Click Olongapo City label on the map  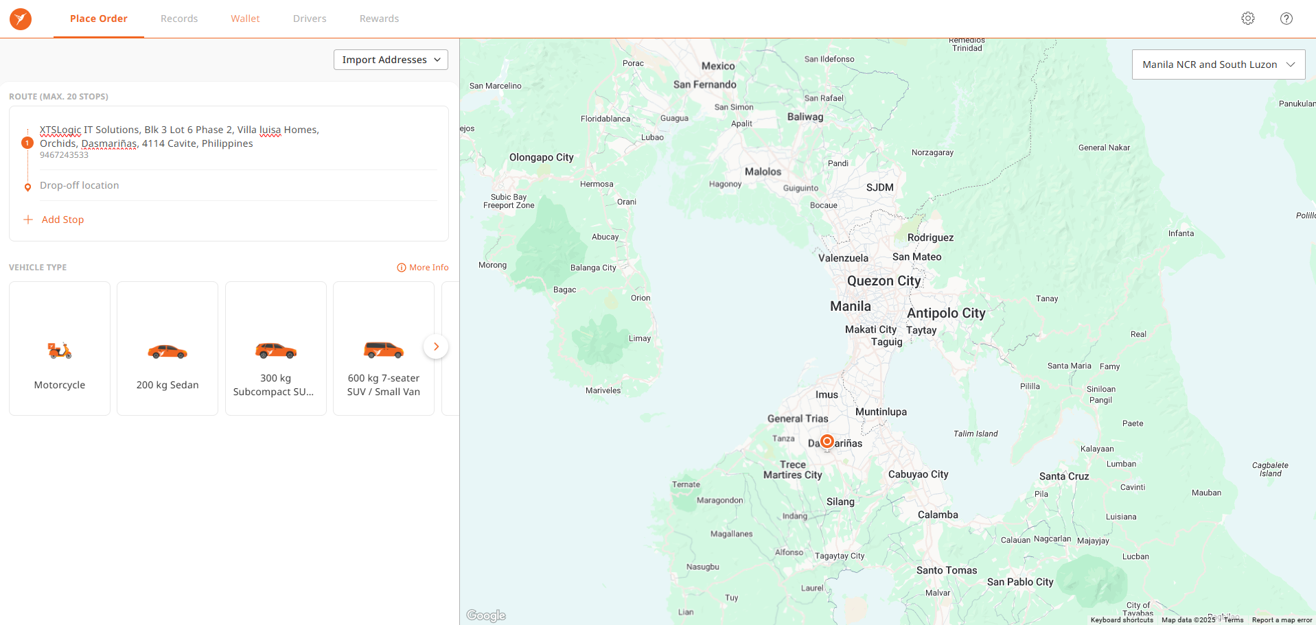tap(542, 157)
